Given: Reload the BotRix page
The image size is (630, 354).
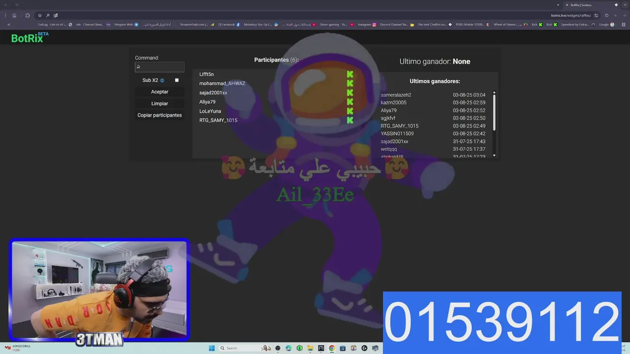Looking at the screenshot, I should tap(606, 15).
